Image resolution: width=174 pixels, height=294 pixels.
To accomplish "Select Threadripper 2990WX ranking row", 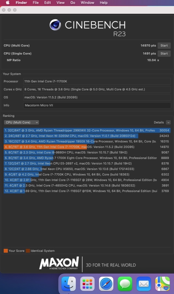I will [x=87, y=130].
